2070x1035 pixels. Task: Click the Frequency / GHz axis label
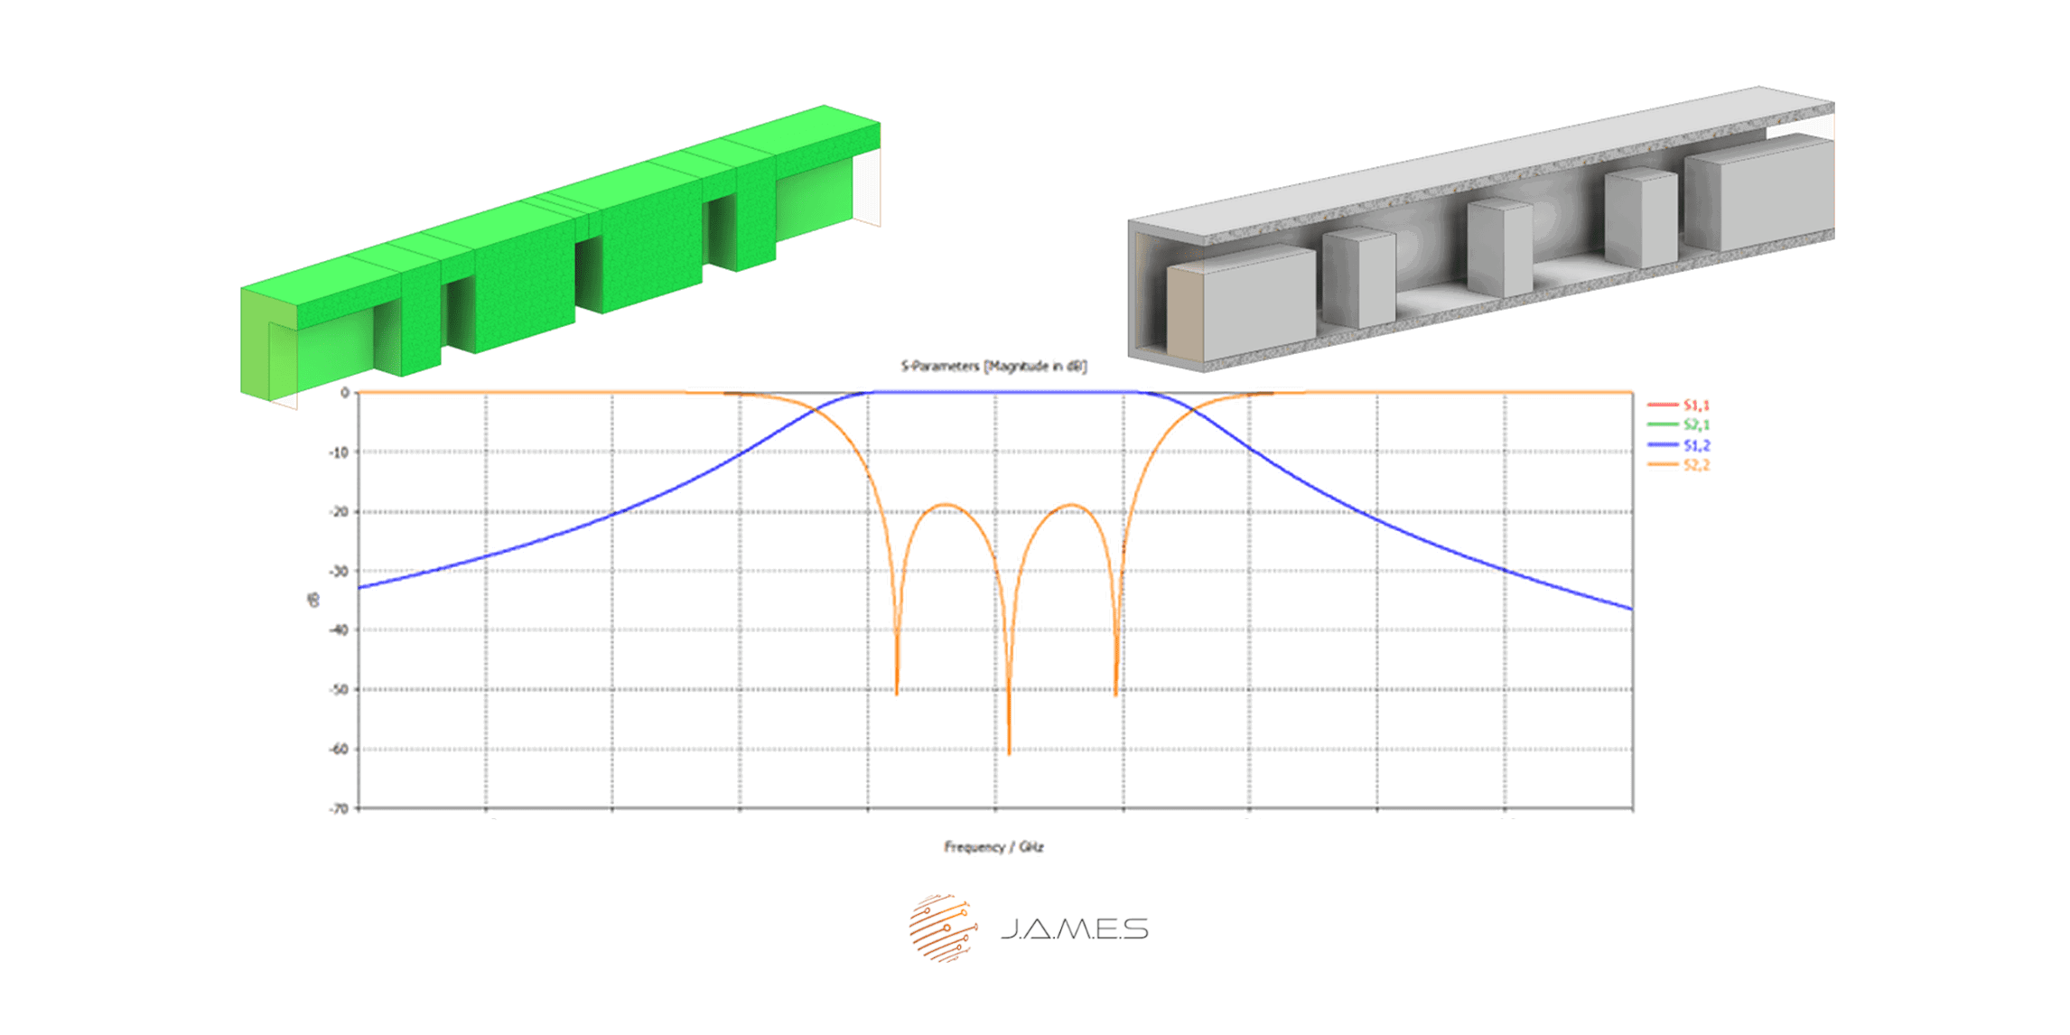(x=993, y=847)
